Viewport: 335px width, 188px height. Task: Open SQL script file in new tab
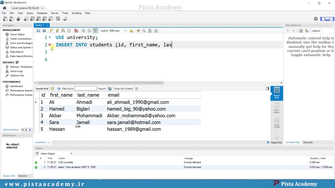[11, 19]
